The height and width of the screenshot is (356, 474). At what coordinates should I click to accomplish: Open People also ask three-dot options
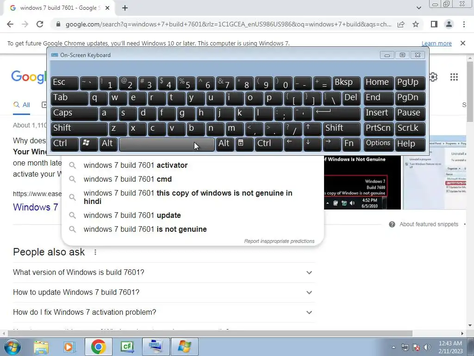pyautogui.click(x=95, y=252)
